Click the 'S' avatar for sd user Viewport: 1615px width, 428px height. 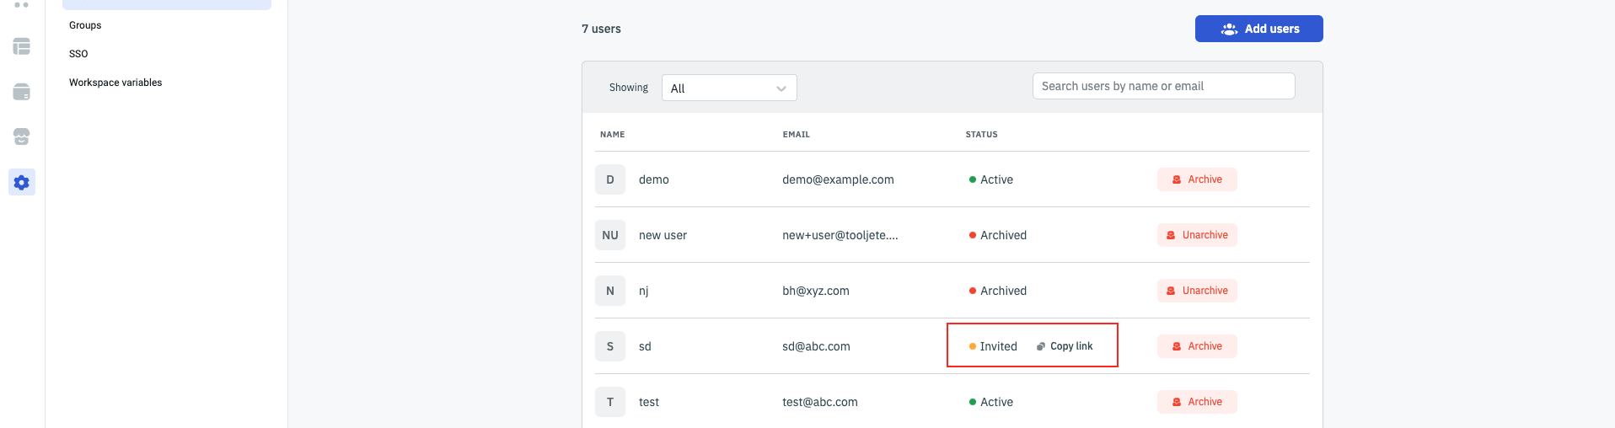pyautogui.click(x=610, y=346)
